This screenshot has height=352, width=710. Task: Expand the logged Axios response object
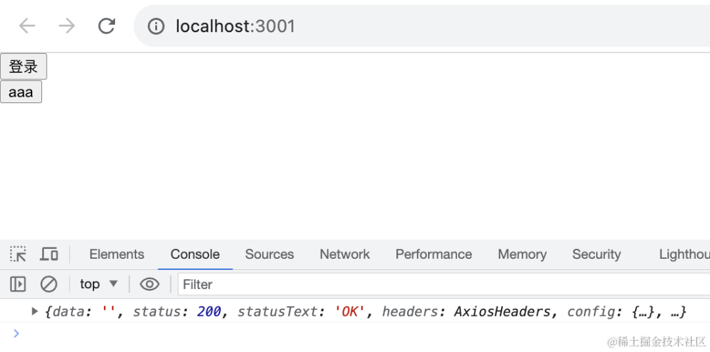tap(34, 311)
